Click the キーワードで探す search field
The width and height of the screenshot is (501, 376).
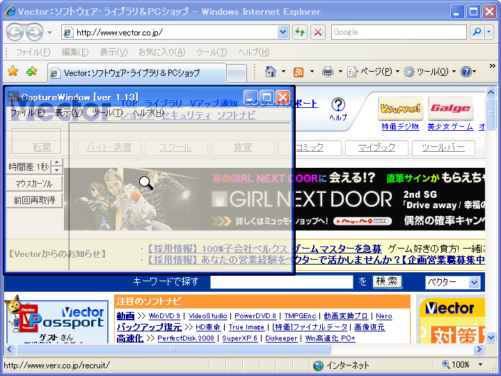pyautogui.click(x=282, y=282)
